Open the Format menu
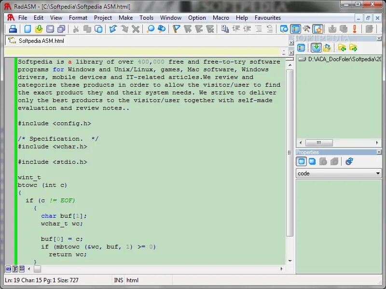386x289 pixels. [78, 18]
